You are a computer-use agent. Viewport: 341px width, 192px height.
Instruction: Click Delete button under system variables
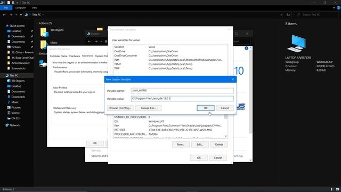[219, 145]
